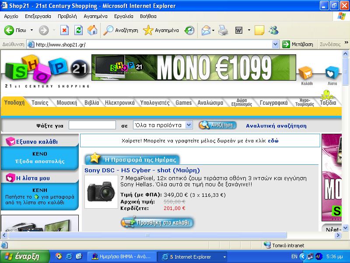Open the Καλάθι cart icon
350x263 pixels.
click(306, 74)
